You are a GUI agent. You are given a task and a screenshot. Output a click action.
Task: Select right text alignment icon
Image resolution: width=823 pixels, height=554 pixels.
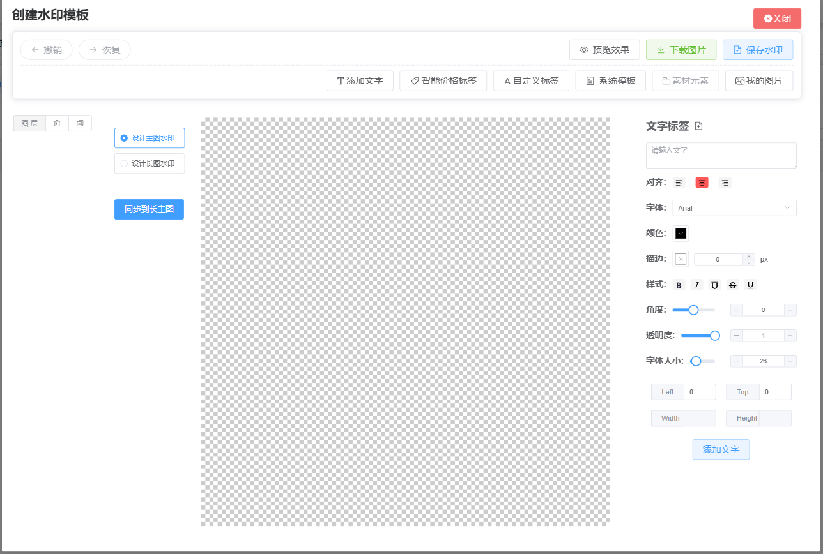725,183
